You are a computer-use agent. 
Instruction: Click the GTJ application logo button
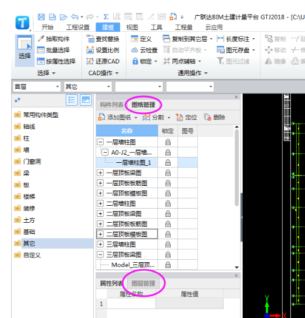click(x=22, y=23)
